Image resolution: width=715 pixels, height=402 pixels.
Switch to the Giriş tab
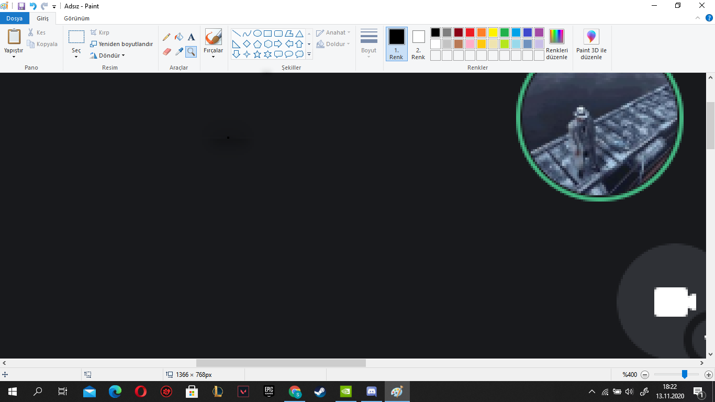[42, 18]
